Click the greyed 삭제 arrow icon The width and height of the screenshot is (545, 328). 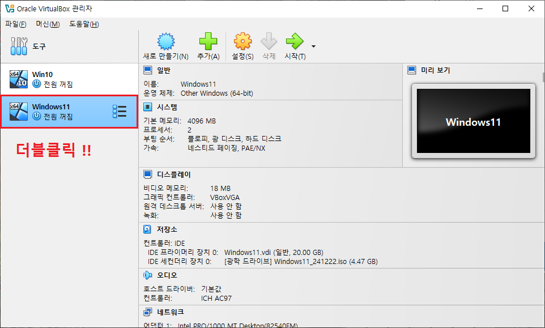point(269,41)
